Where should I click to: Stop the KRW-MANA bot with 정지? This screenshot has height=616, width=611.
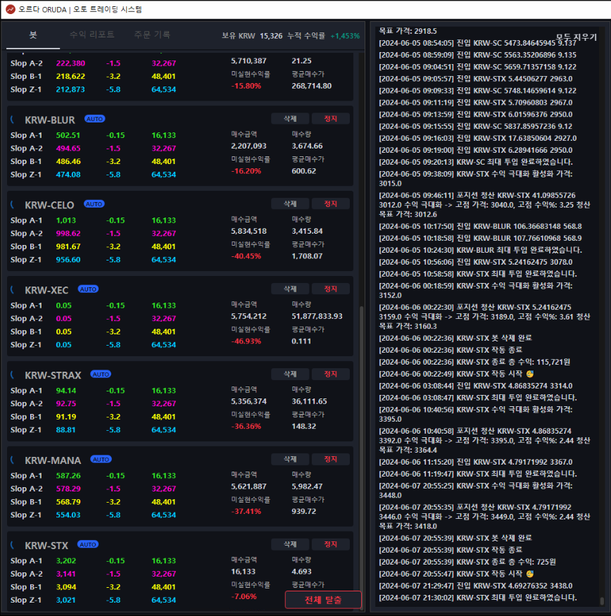330,459
